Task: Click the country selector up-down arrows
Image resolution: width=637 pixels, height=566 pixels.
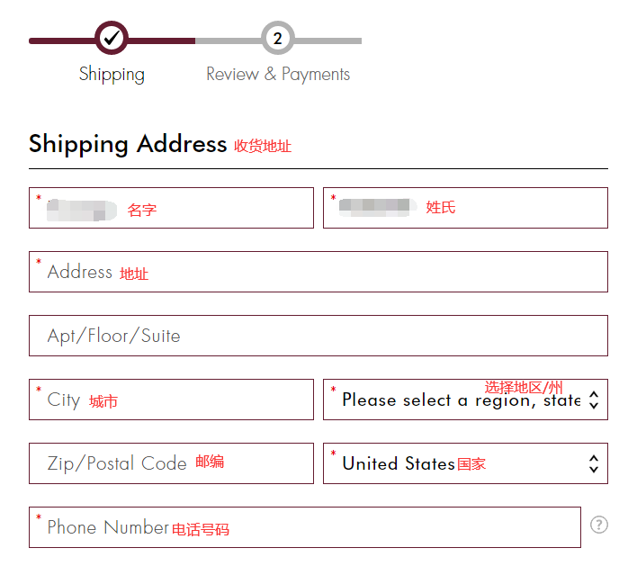Action: [x=593, y=464]
